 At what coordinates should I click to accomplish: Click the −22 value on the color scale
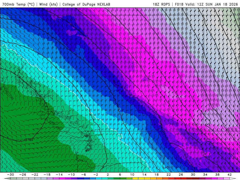pos(35,175)
